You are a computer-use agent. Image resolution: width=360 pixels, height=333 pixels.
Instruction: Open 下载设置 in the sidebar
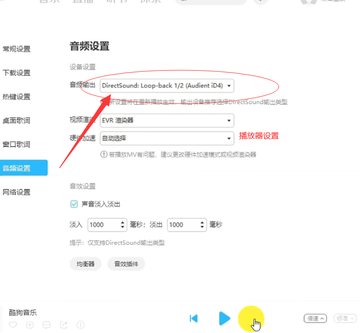point(16,73)
